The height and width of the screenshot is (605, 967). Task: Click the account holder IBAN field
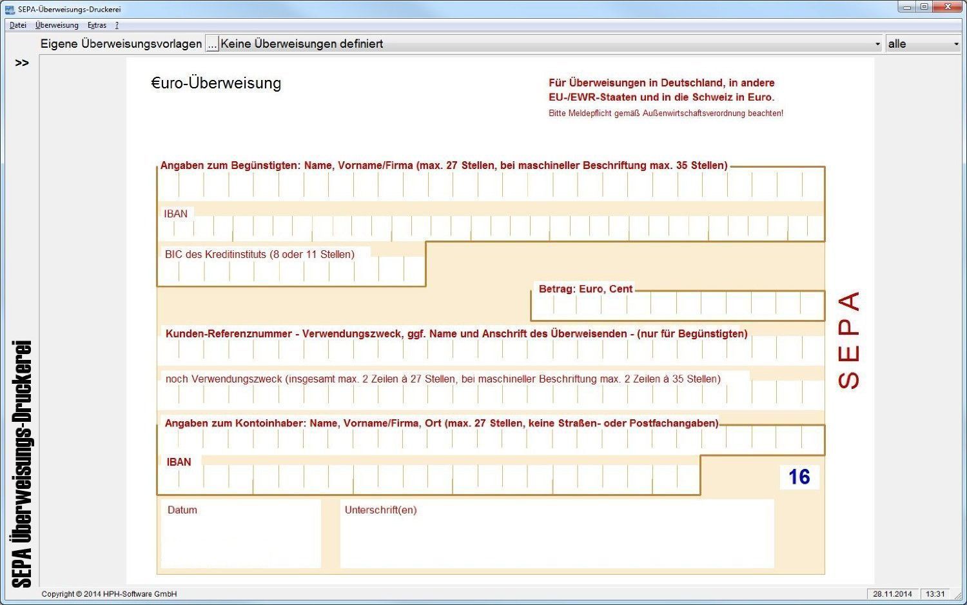click(x=429, y=479)
